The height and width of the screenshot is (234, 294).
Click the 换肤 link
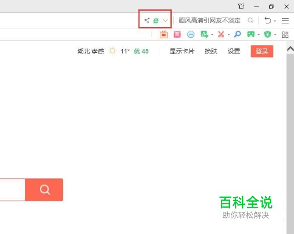211,51
